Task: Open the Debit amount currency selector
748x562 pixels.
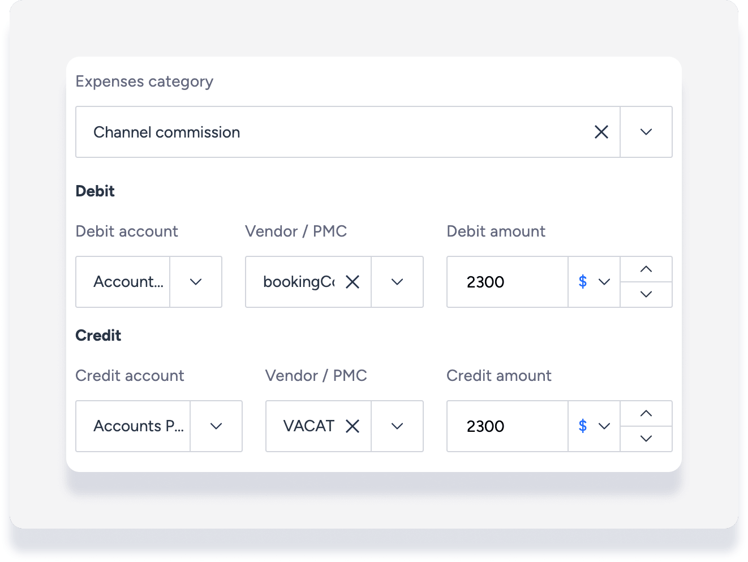Action: [x=594, y=282]
